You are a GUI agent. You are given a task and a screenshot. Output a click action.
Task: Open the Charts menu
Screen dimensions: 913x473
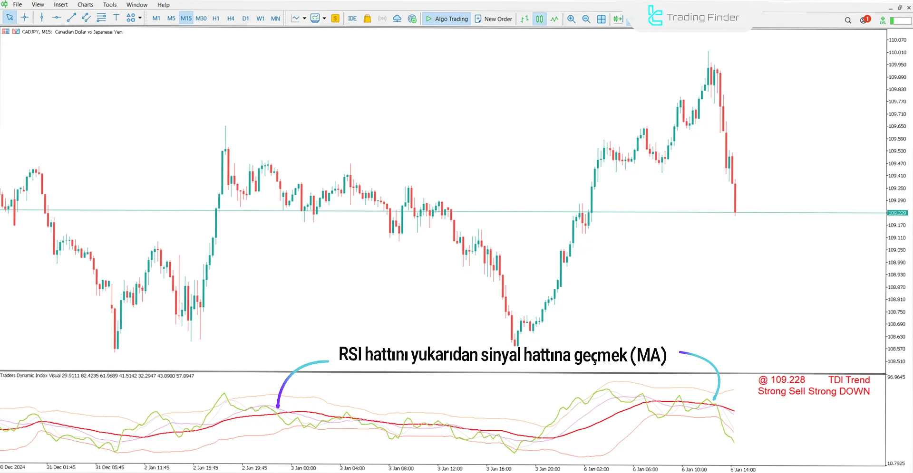85,4
